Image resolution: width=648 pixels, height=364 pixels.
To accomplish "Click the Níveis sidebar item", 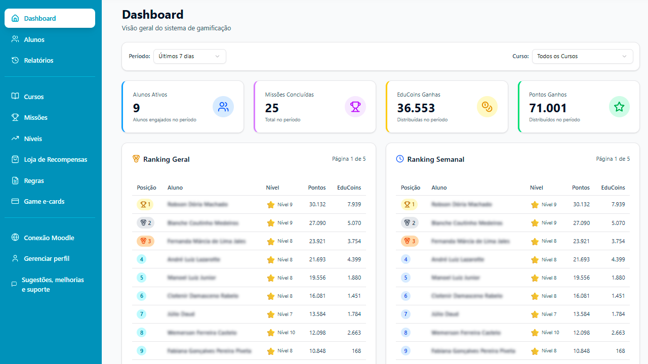I will point(33,139).
